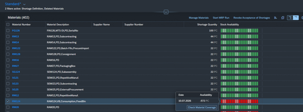Image resolution: width=303 pixels, height=112 pixels.
Task: Click description SEMI124,PD,Subassembly
Action: point(62,72)
